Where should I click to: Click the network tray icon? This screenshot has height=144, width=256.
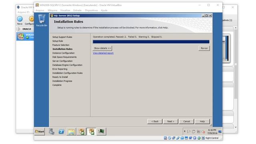coord(198,132)
